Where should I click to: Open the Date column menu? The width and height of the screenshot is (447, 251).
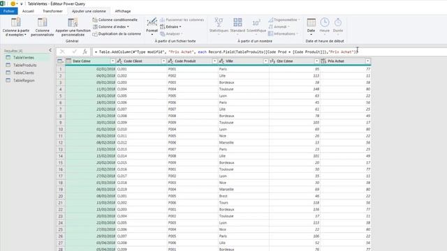pyautogui.click(x=311, y=26)
